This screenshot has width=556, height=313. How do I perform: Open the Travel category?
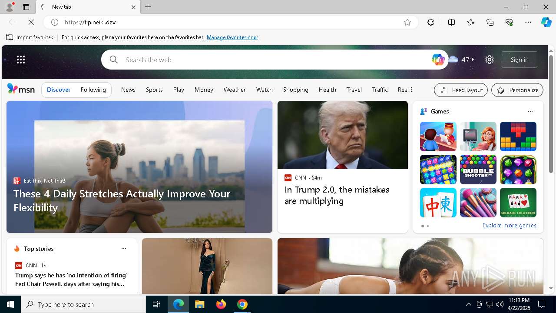pos(354,90)
